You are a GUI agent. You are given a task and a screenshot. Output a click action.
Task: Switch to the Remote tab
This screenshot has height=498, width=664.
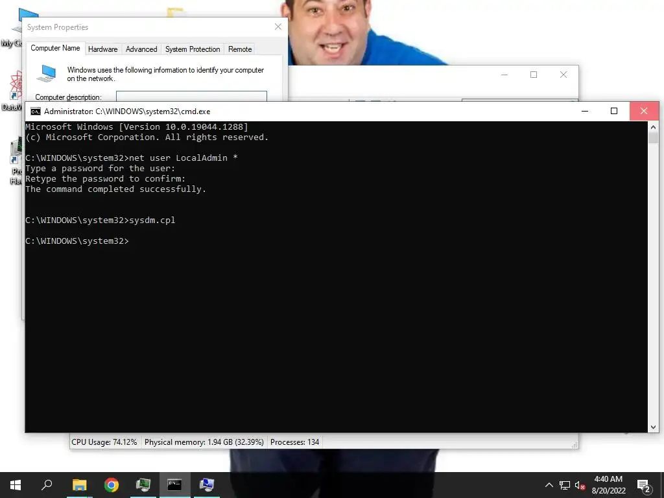(240, 49)
